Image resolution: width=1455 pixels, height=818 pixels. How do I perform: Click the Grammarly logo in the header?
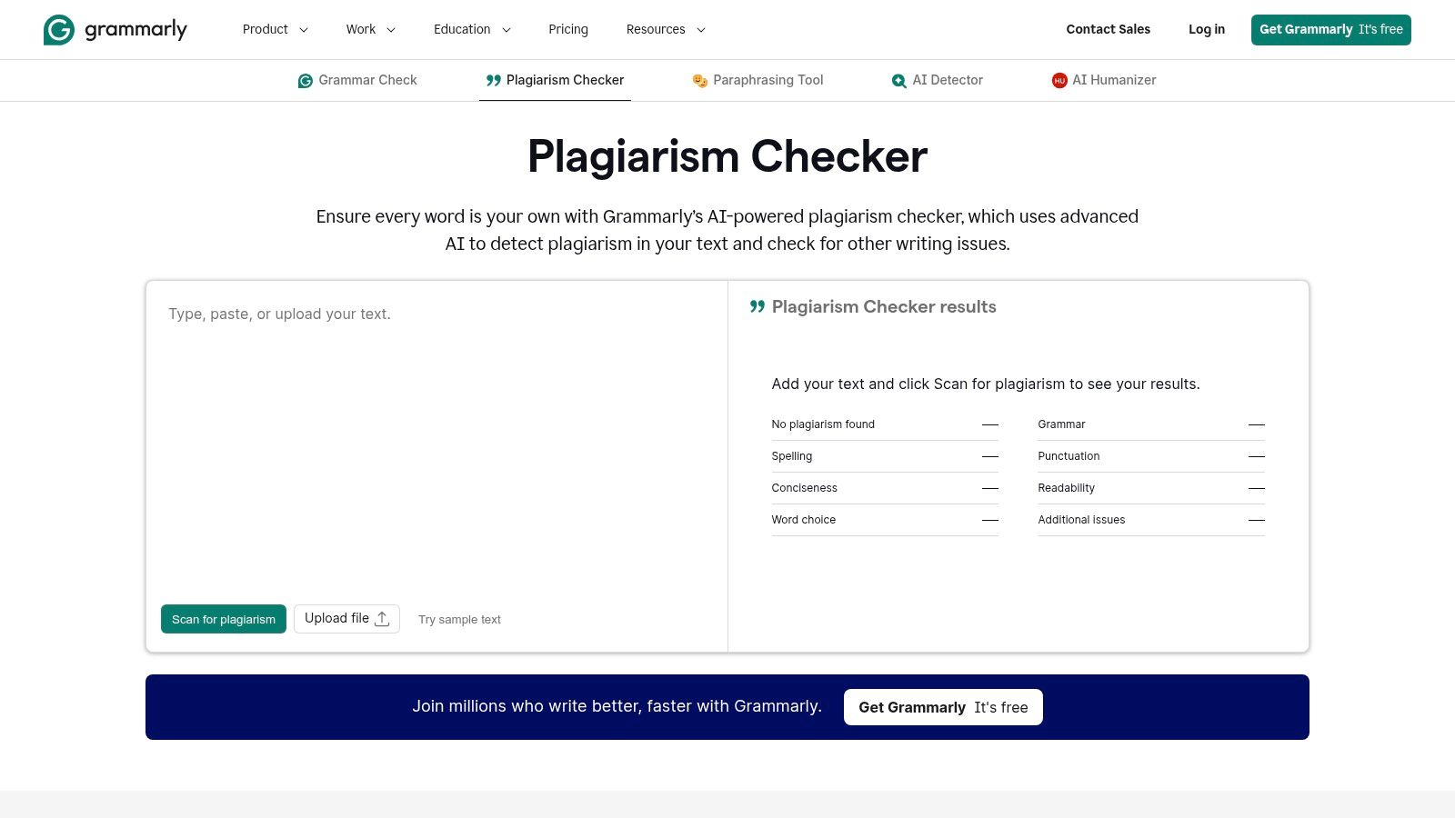(x=115, y=29)
